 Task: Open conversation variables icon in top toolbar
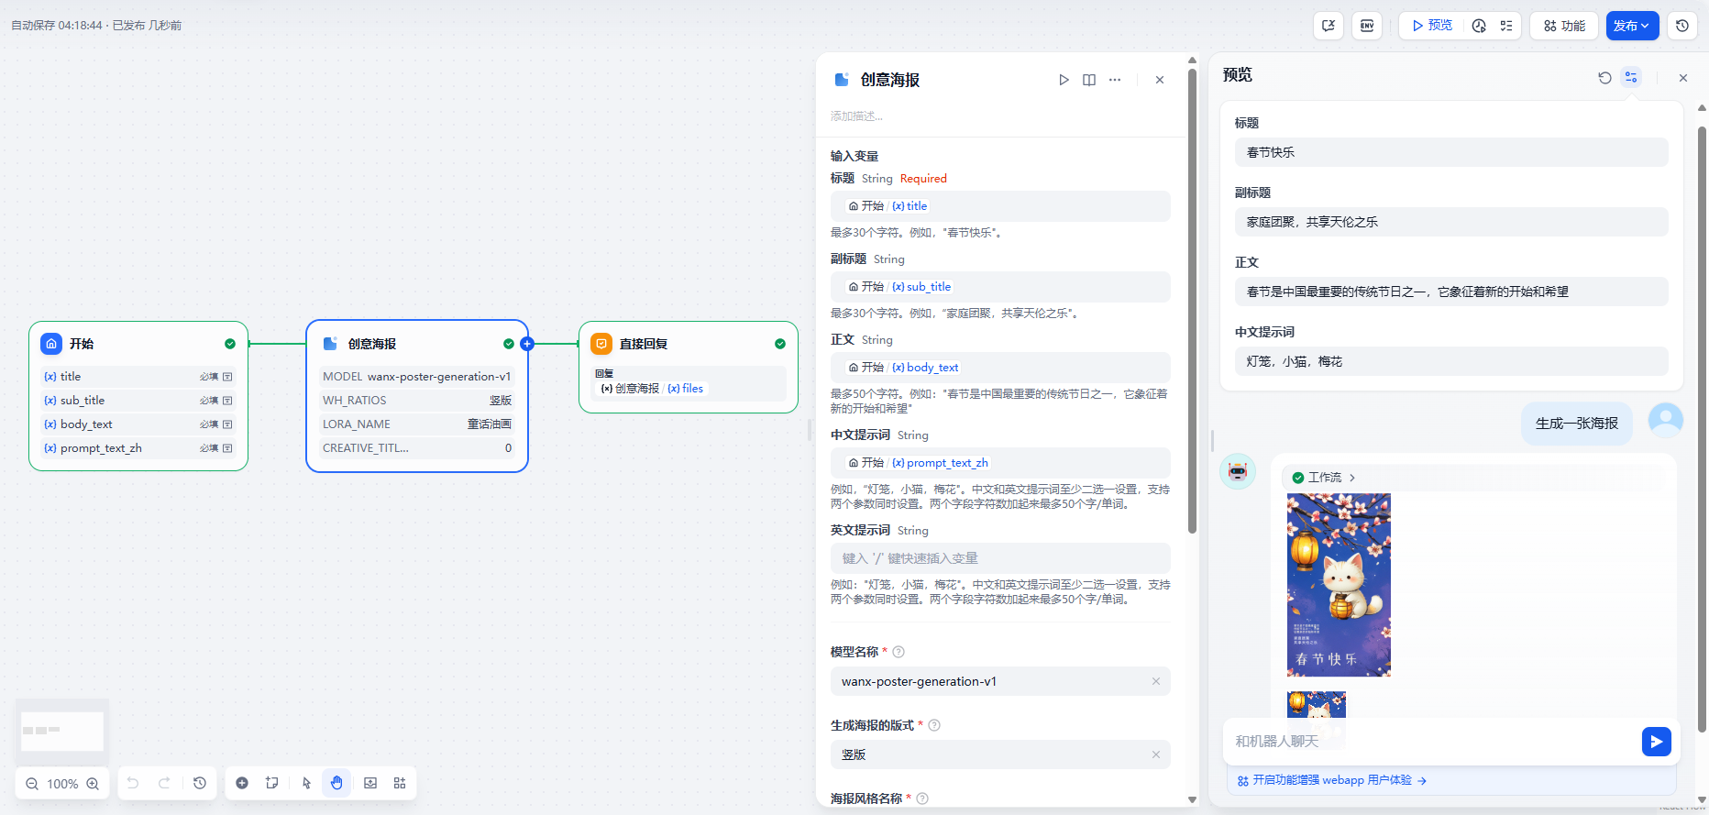point(1329,26)
